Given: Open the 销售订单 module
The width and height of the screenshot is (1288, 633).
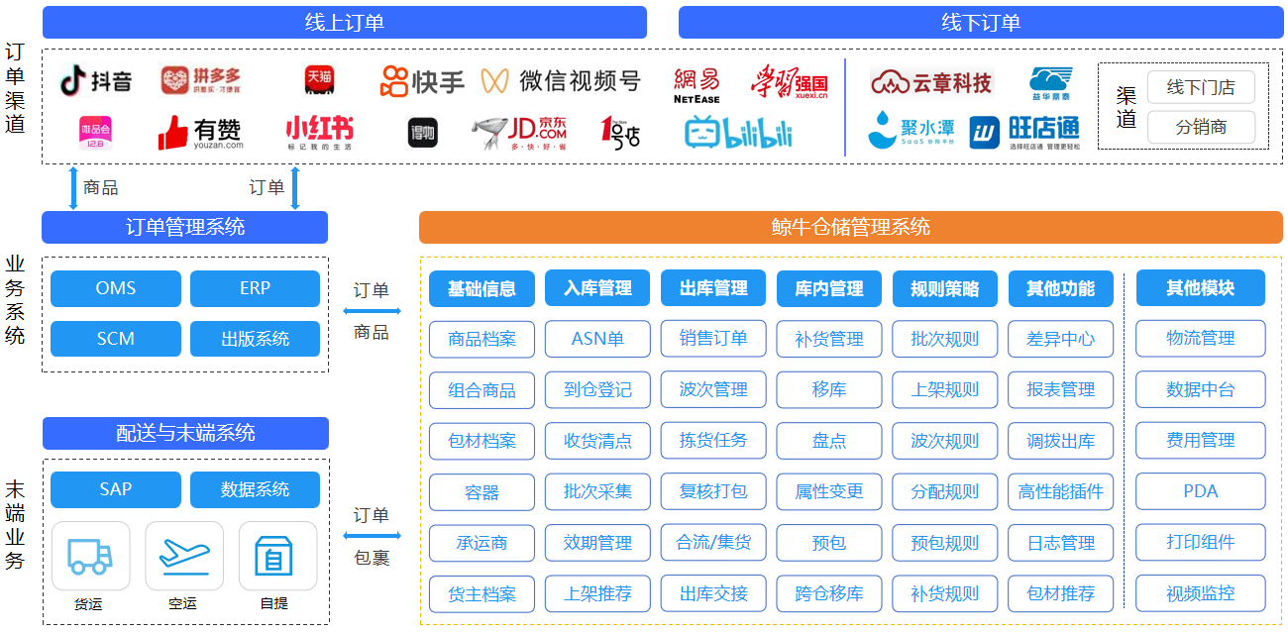Looking at the screenshot, I should [x=713, y=339].
